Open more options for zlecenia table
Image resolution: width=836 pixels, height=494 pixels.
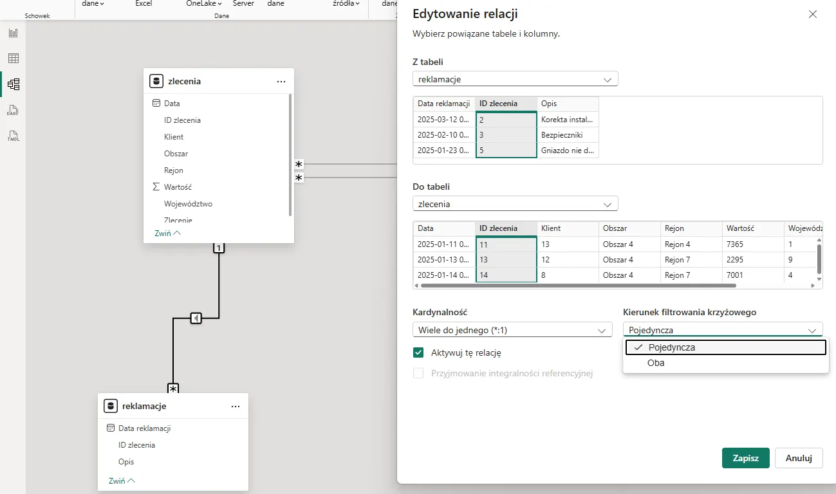pos(281,82)
